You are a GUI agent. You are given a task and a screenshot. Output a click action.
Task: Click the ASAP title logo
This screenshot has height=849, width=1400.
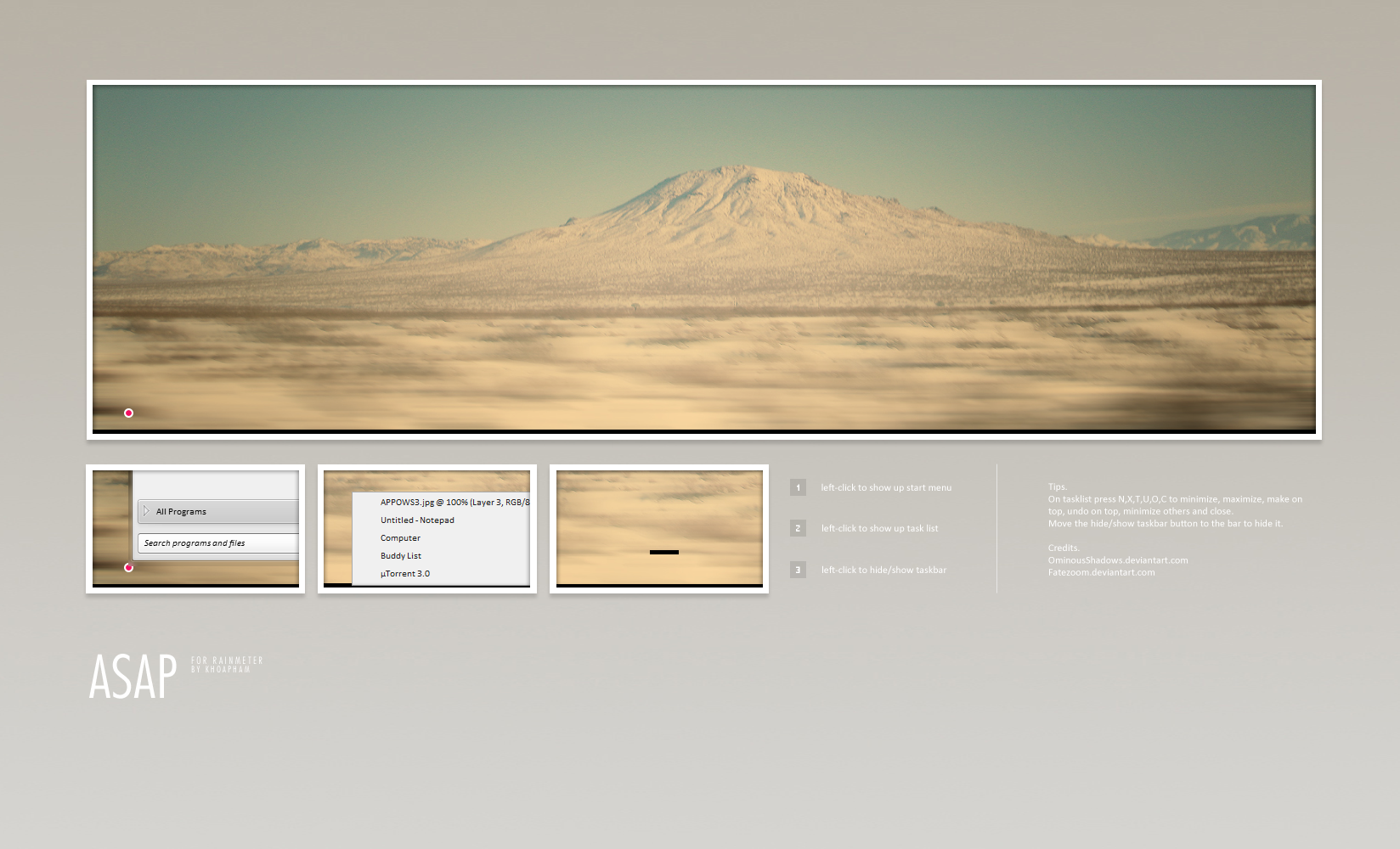click(133, 677)
